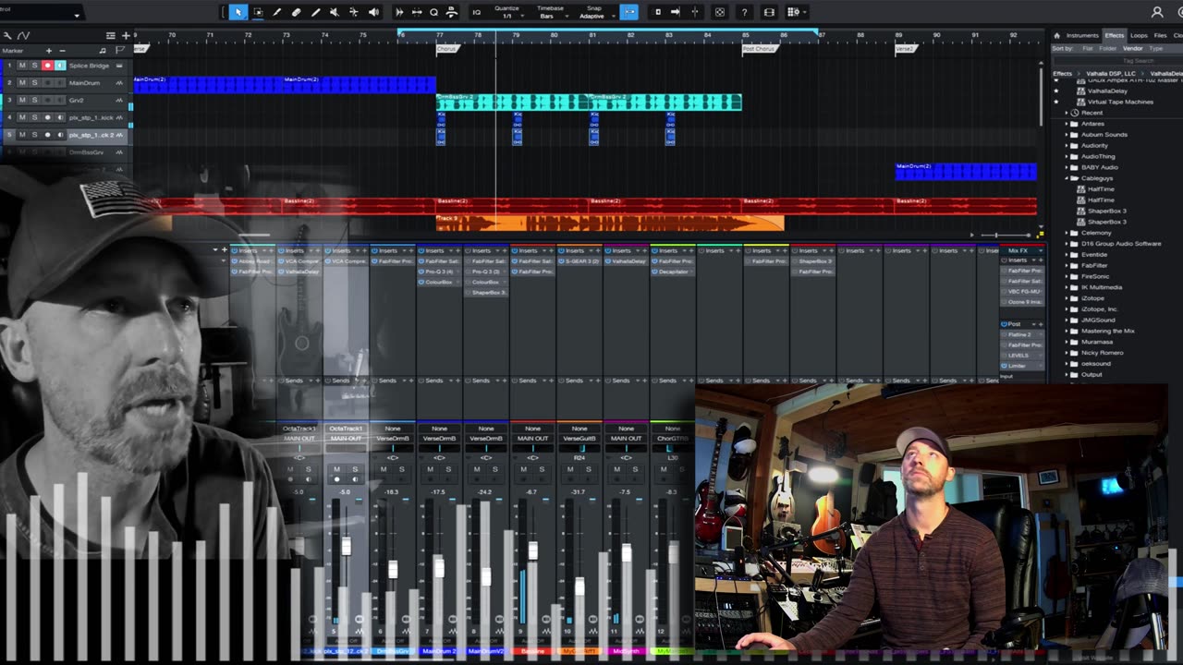
Task: Show automation curve icon above track list
Action: click(x=23, y=35)
